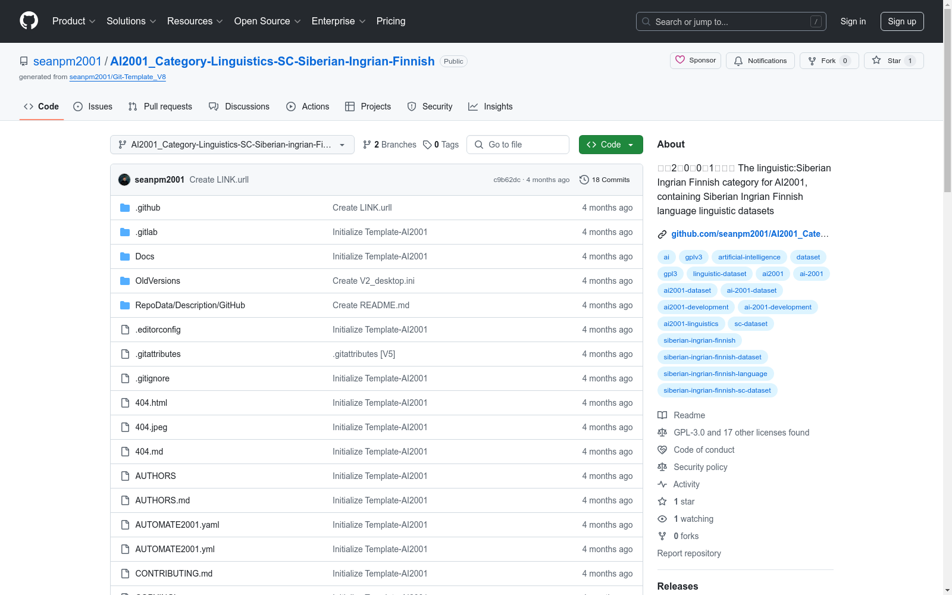The height and width of the screenshot is (595, 952).
Task: Click the seanpm2001 commit author avatar
Action: tap(124, 180)
